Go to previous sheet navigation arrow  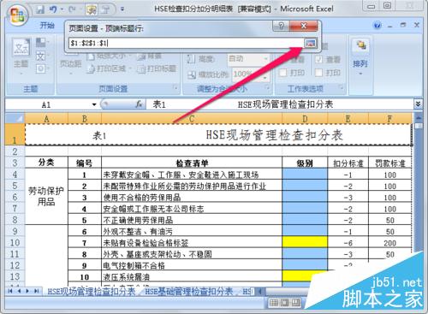pos(19,291)
